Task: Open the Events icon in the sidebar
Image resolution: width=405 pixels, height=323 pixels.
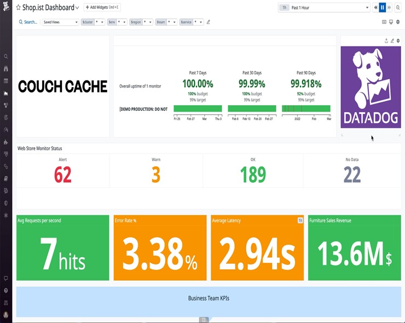Action: pyautogui.click(x=6, y=81)
